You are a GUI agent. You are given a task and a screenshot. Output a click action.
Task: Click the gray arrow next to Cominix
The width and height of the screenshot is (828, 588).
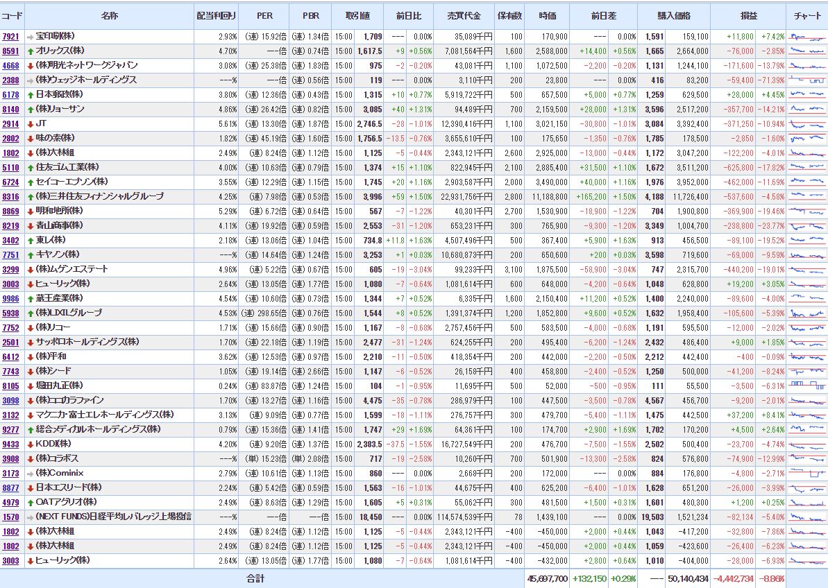30,474
